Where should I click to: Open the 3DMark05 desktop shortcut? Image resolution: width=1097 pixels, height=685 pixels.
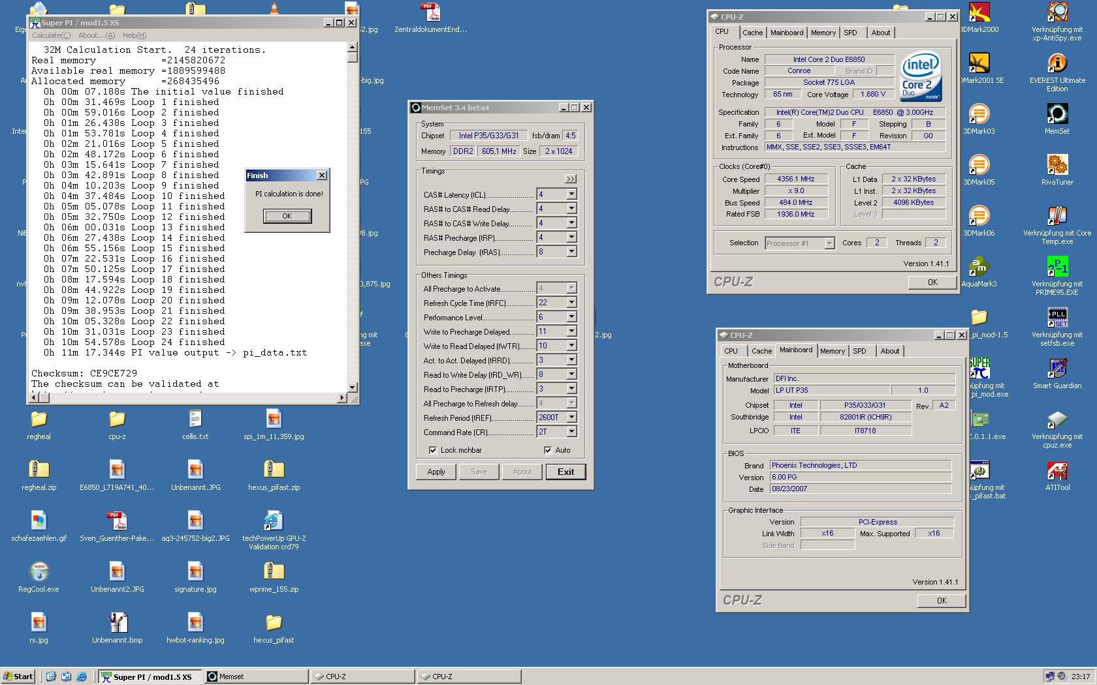pyautogui.click(x=978, y=165)
